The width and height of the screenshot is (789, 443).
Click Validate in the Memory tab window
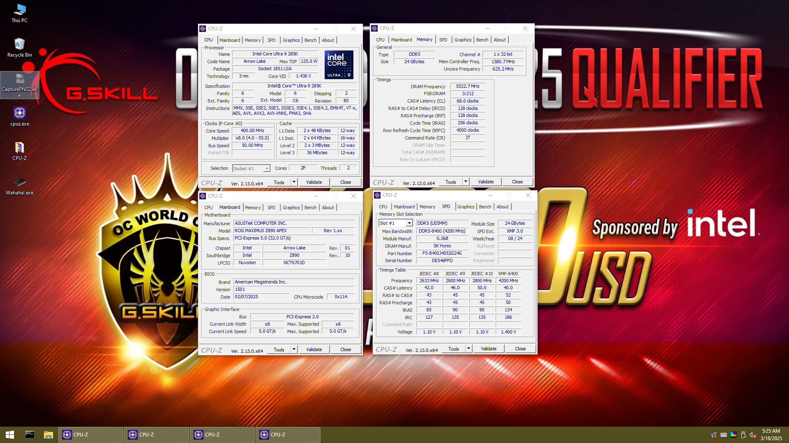click(x=486, y=182)
